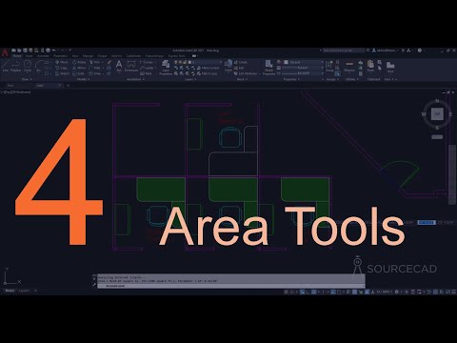The width and height of the screenshot is (457, 343).
Task: Select the Text annotation tool
Action: click(119, 66)
